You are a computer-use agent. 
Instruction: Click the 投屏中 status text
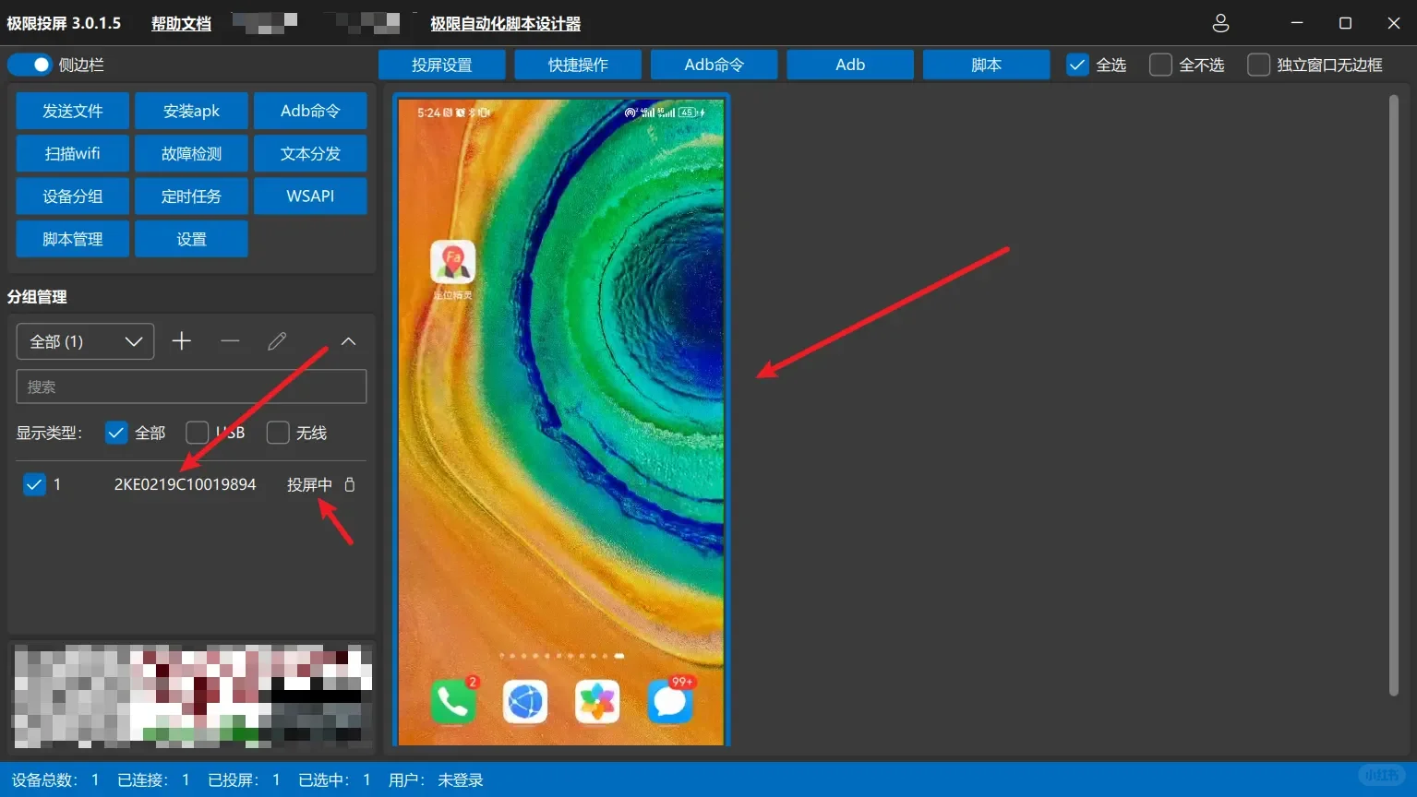coord(309,484)
